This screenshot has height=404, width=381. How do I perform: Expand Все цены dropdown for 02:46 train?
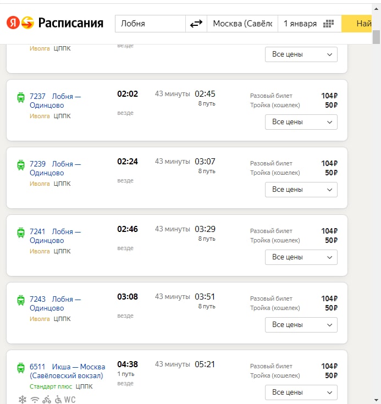(x=301, y=257)
